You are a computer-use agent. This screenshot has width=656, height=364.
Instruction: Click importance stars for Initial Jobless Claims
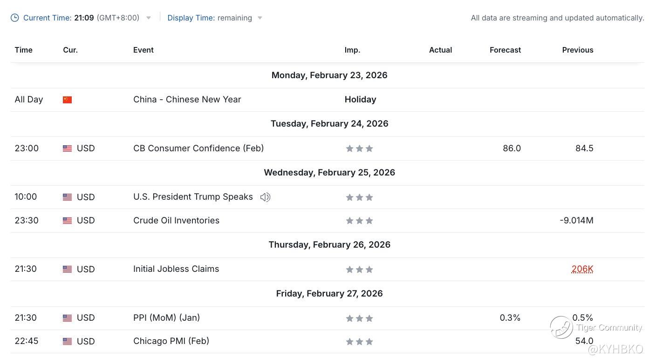point(359,270)
